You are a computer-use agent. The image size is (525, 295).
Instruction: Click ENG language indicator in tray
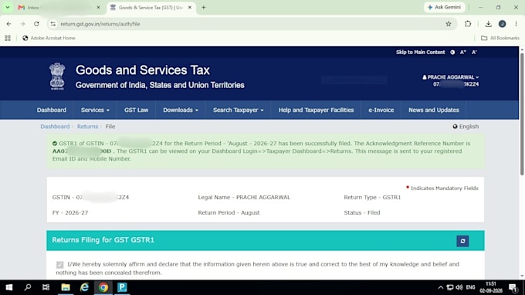[470, 287]
